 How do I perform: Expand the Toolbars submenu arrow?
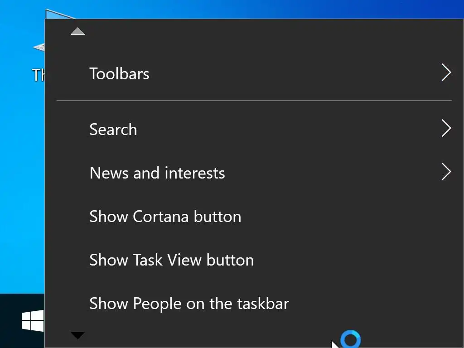[x=446, y=73]
